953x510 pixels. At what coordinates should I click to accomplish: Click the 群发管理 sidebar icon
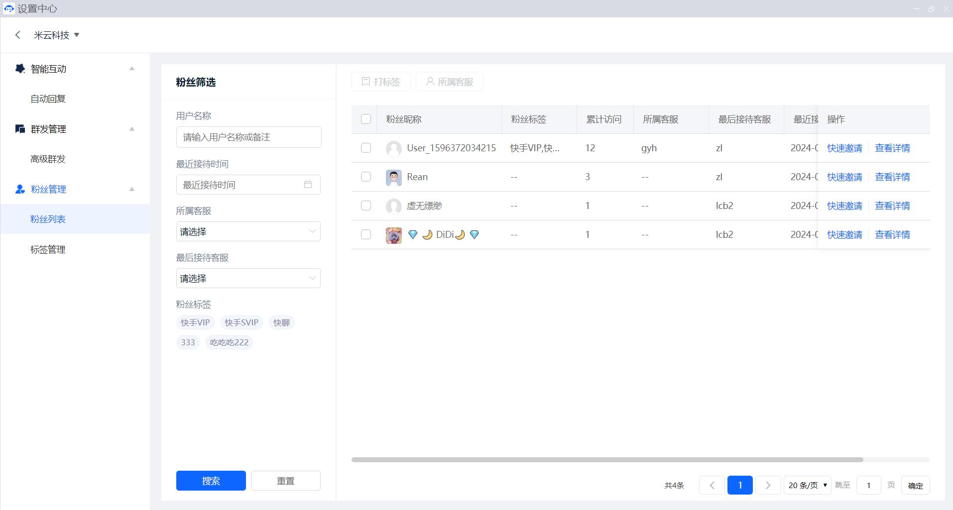[x=20, y=129]
